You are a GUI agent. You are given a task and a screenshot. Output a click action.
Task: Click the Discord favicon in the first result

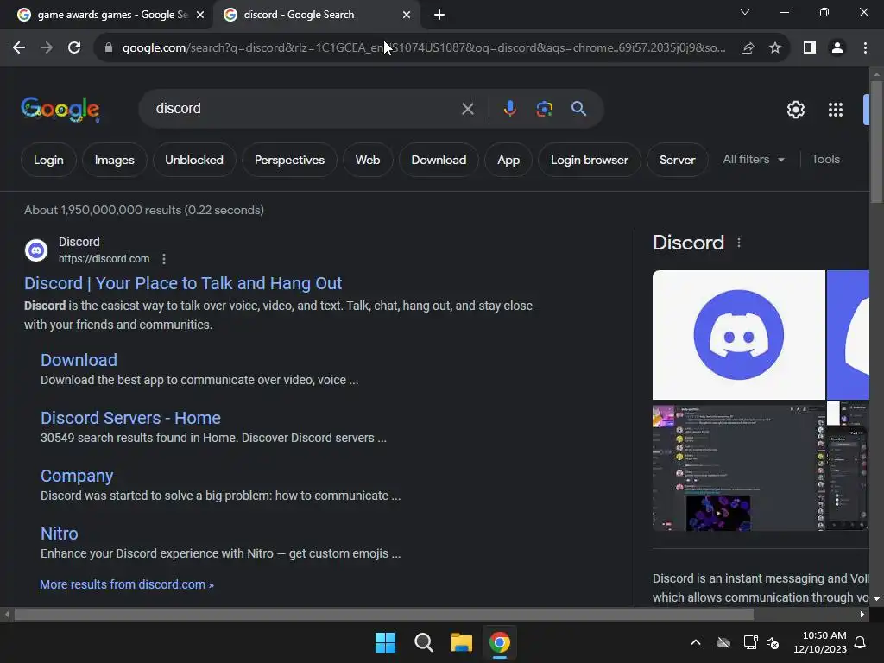[36, 249]
